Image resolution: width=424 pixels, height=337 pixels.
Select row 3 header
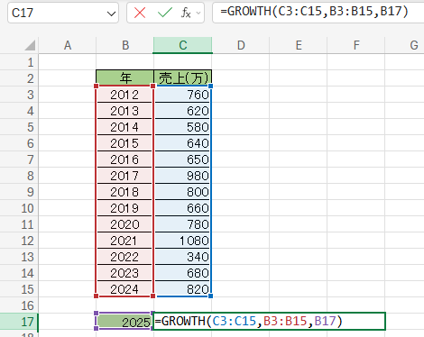click(x=19, y=95)
